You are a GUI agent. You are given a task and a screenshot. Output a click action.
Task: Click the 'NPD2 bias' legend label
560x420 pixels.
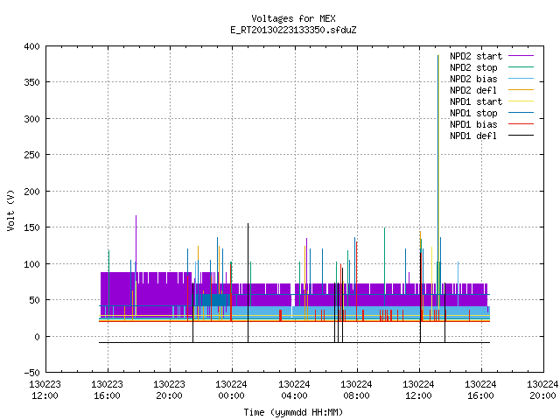[473, 79]
